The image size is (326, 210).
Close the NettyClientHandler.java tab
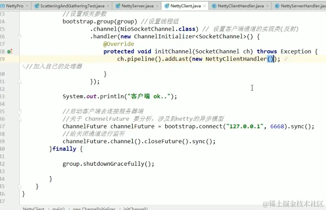267,6
